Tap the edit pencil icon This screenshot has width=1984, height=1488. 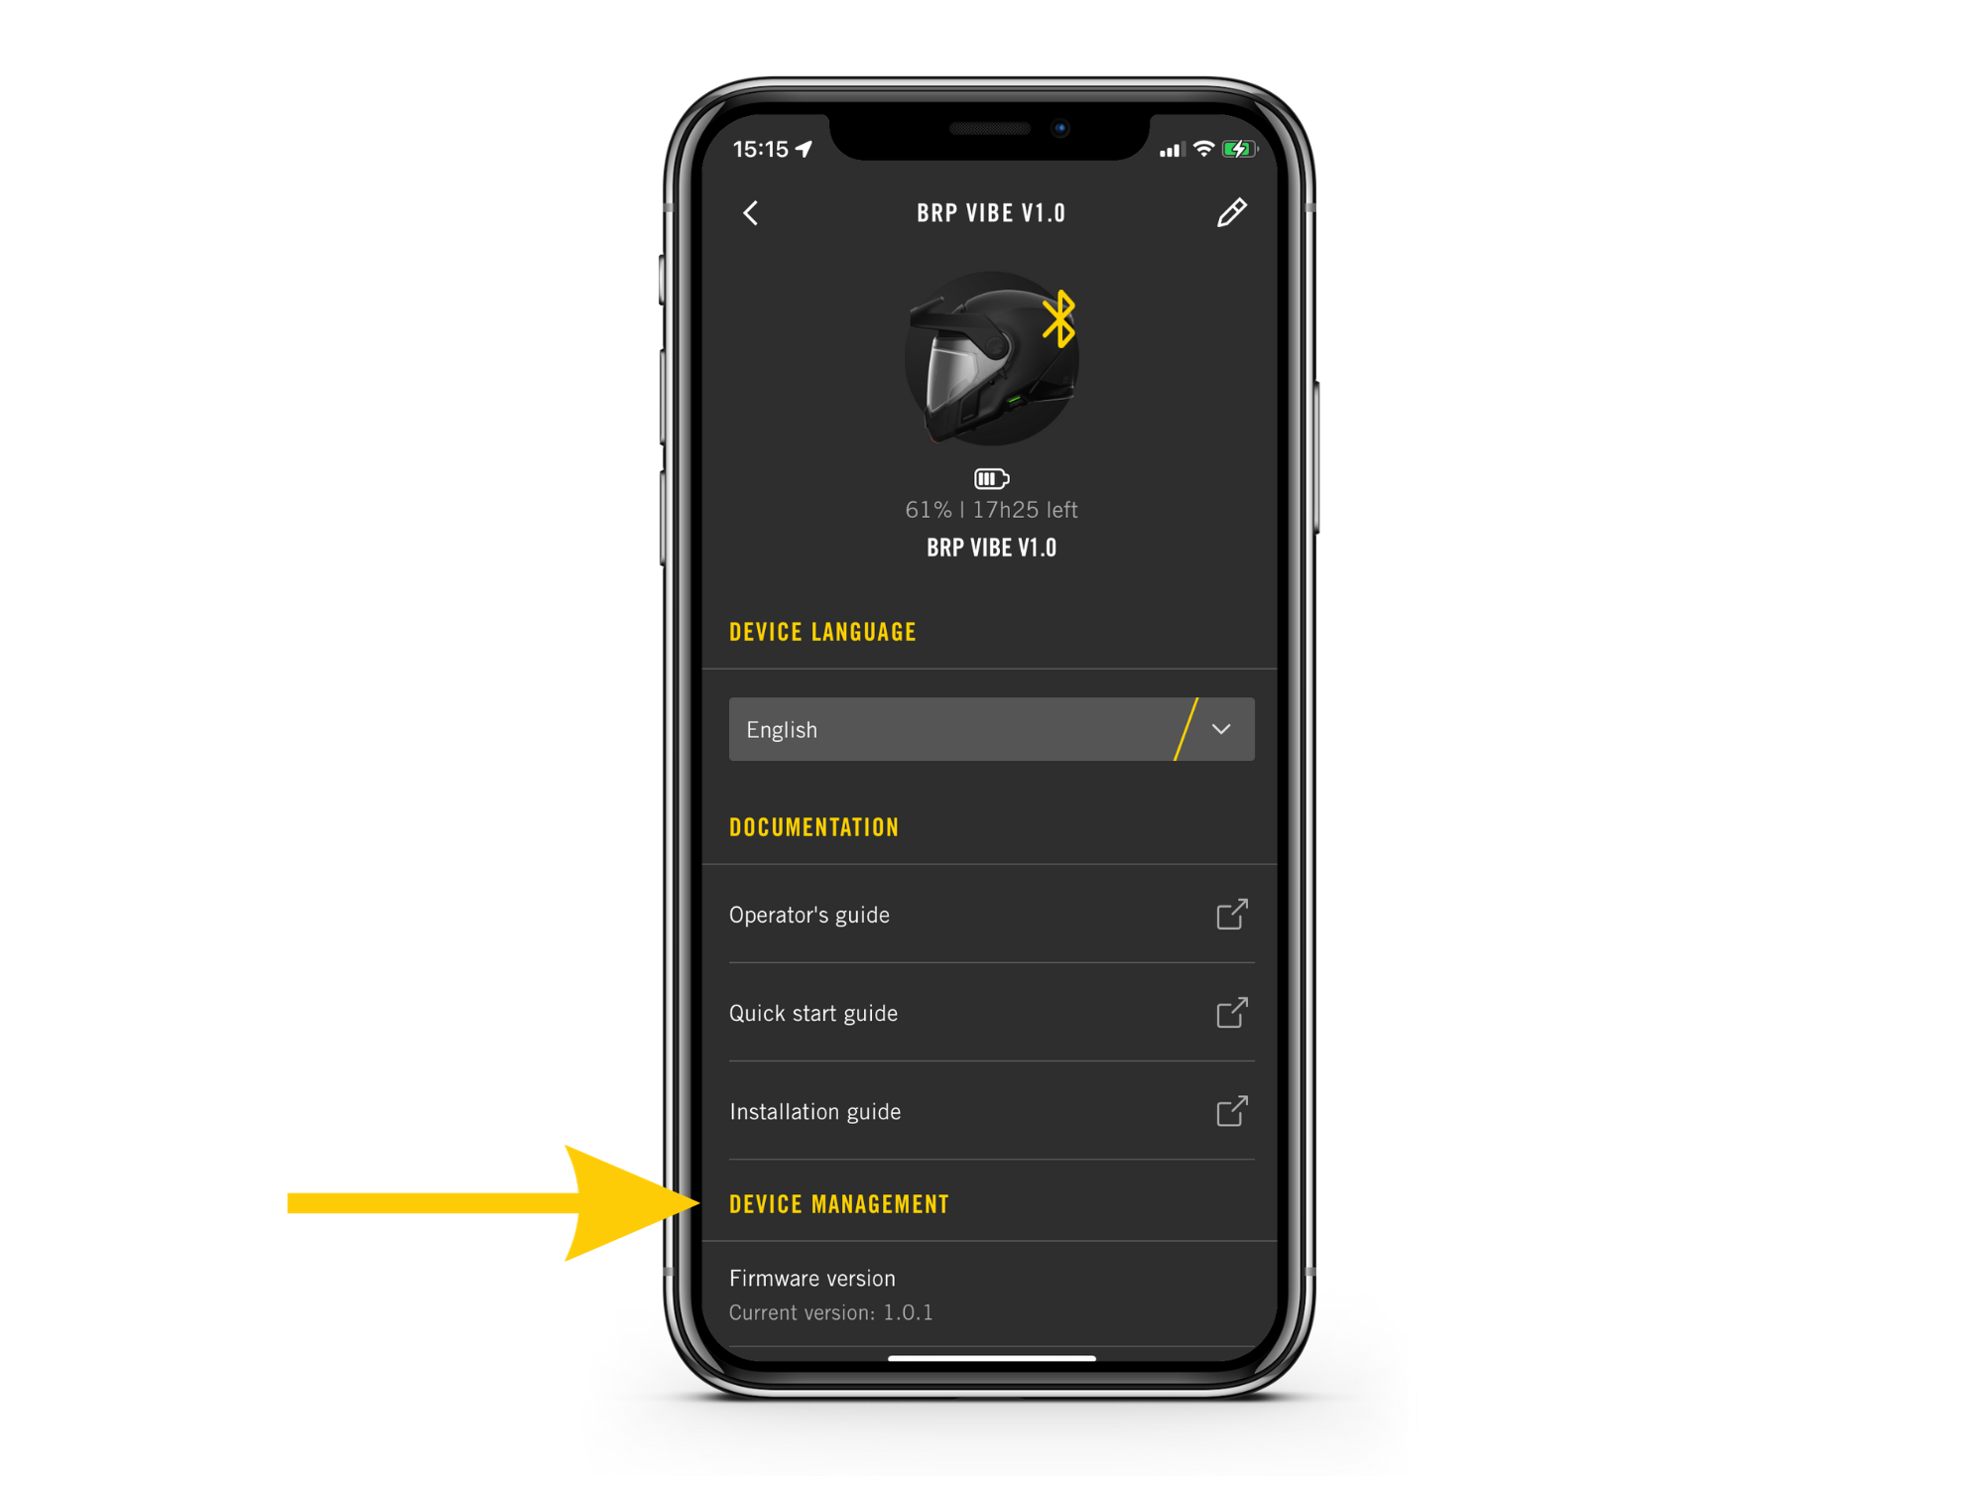(1233, 212)
